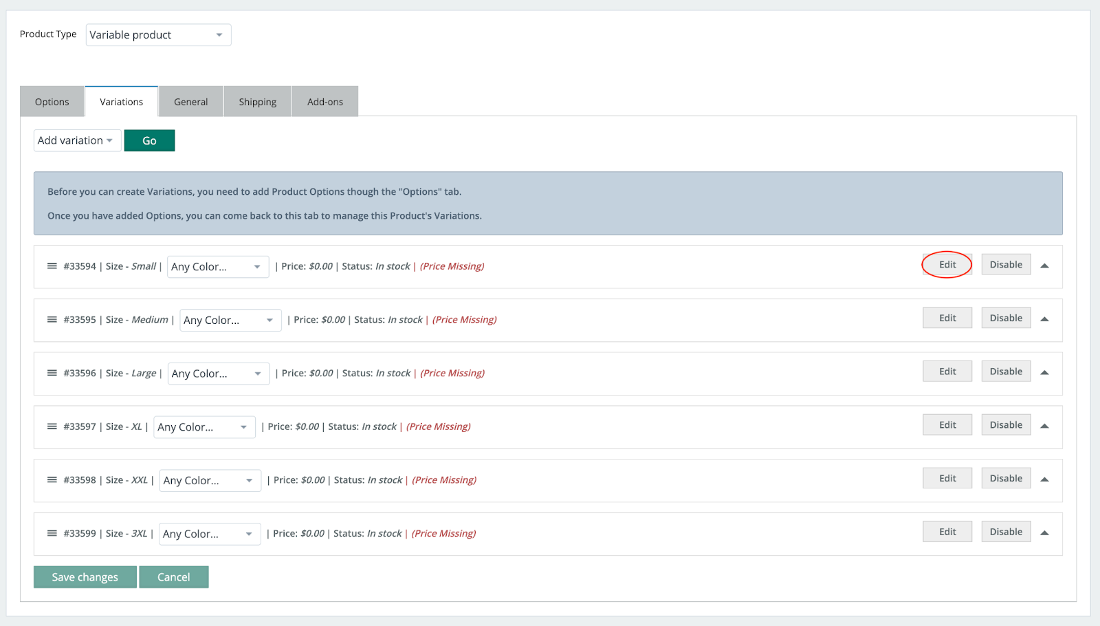Go to the Add-ons tab

[324, 102]
